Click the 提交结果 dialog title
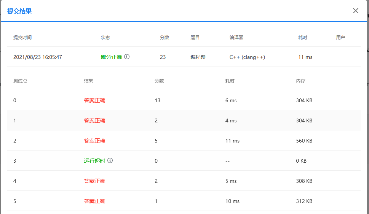The height and width of the screenshot is (214, 369). [x=19, y=11]
